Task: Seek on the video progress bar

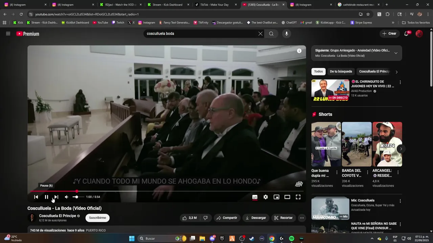Action: coord(166,191)
